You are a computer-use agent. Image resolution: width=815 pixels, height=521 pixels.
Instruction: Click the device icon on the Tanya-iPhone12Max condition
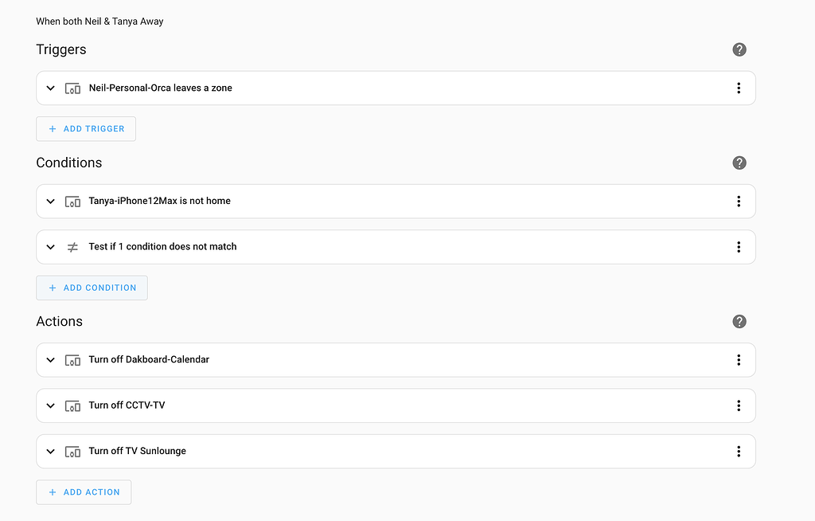click(x=72, y=201)
